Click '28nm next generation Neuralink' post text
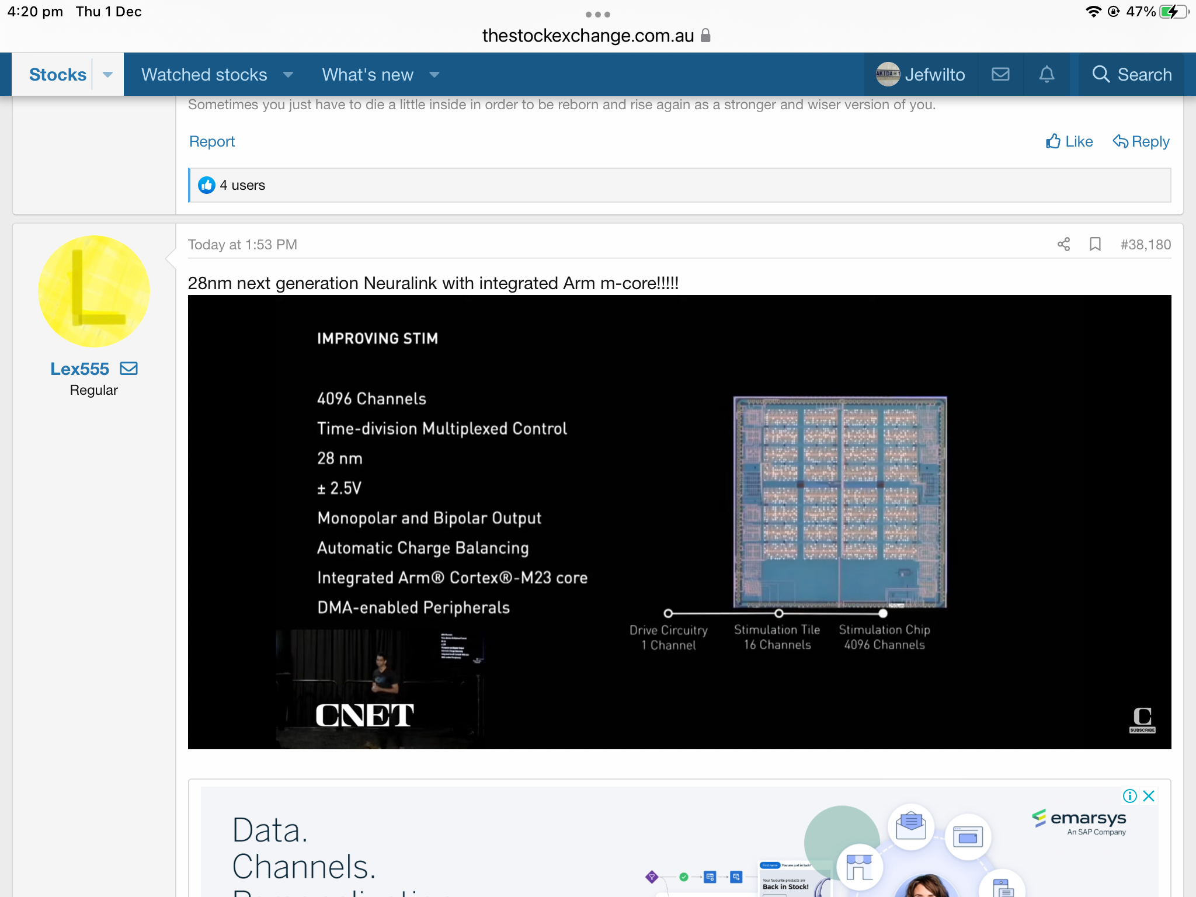Image resolution: width=1196 pixels, height=897 pixels. [x=433, y=283]
